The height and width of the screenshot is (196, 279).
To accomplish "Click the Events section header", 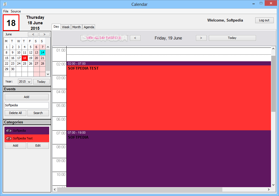I will point(27,89).
